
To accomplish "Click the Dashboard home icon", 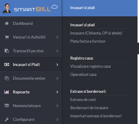I will click(x=7, y=23).
